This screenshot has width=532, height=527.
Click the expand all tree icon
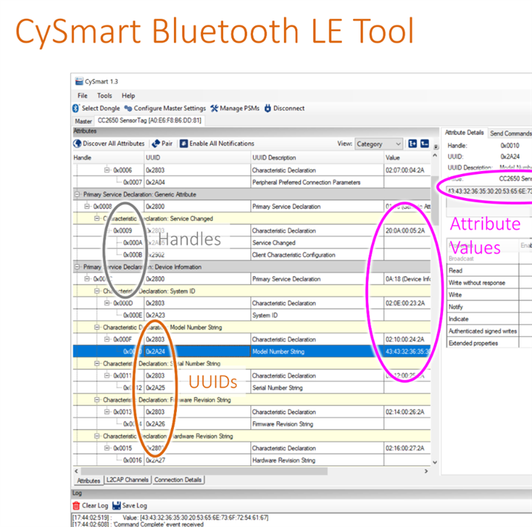click(412, 144)
